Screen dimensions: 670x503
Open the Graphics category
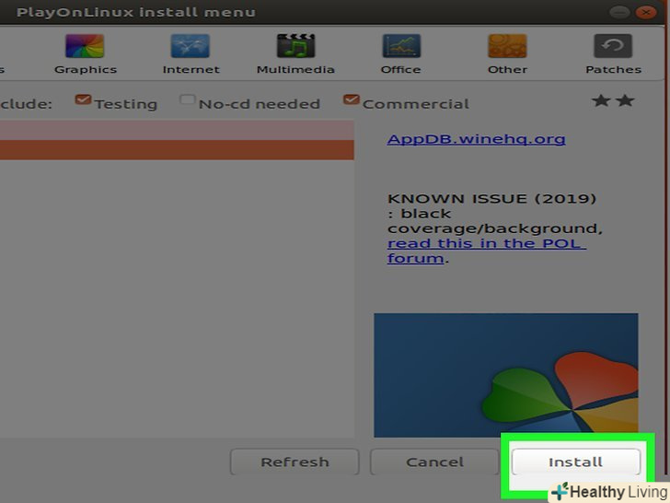(85, 54)
